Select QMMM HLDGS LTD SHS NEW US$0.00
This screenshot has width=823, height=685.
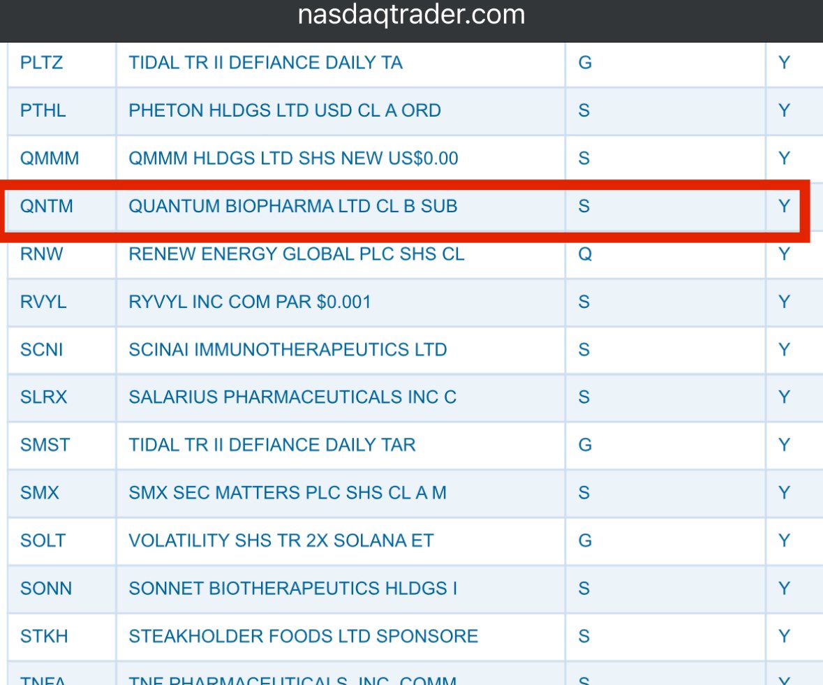[293, 159]
